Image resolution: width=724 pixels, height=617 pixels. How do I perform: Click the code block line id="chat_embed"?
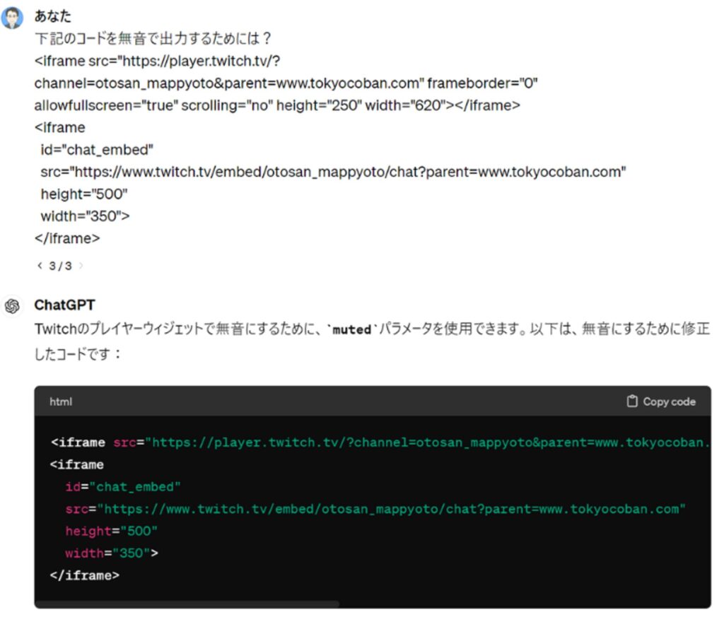pos(123,487)
